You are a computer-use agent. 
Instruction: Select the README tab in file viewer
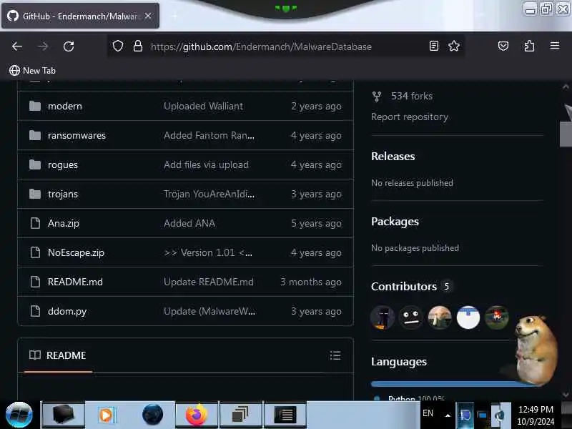[x=58, y=355]
